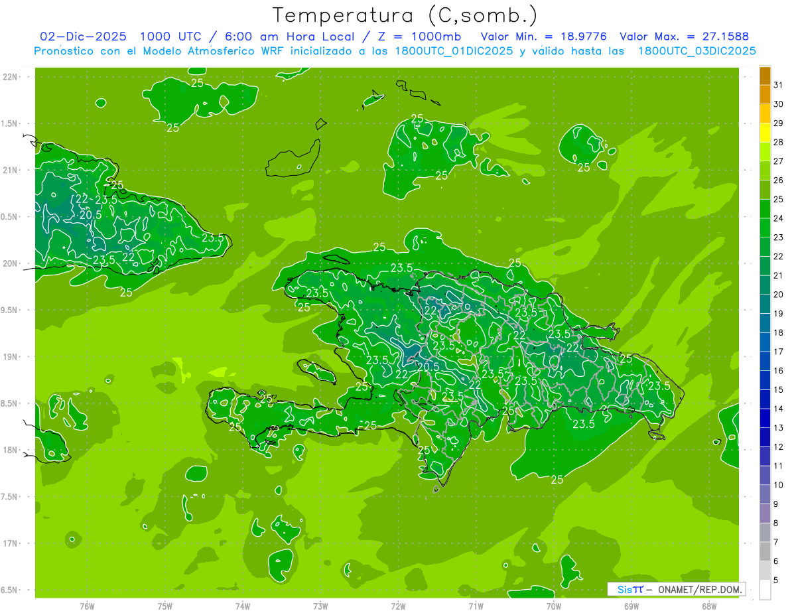
Task: Click the '75W' longitude axis label
Action: (x=165, y=606)
